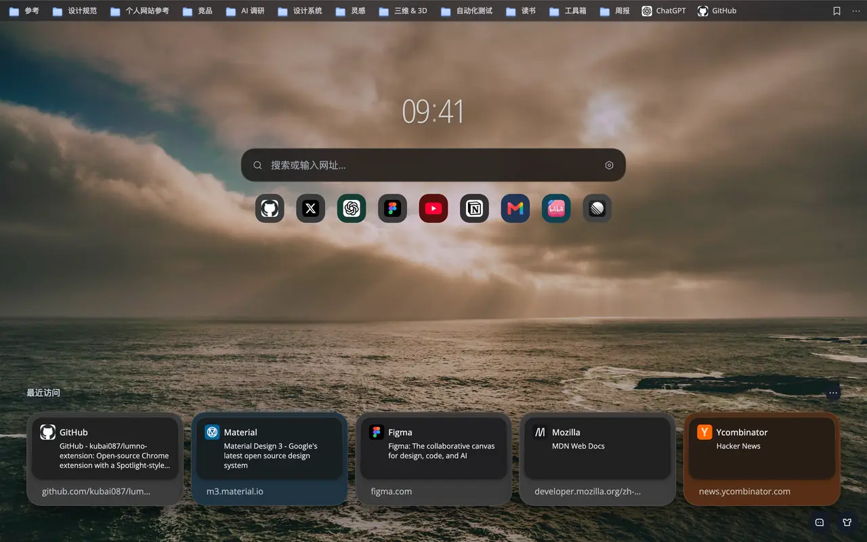Expand the 设计规范 bookmark folder
This screenshot has width=867, height=542.
click(x=75, y=11)
